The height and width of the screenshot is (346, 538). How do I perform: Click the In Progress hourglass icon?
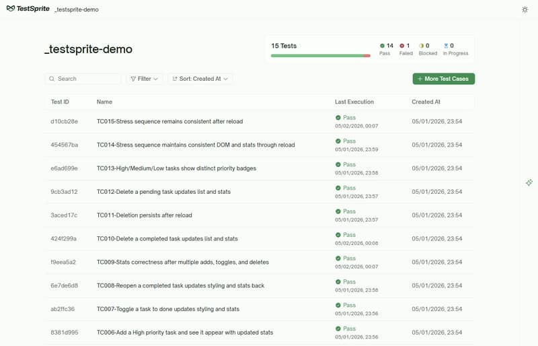coord(446,46)
